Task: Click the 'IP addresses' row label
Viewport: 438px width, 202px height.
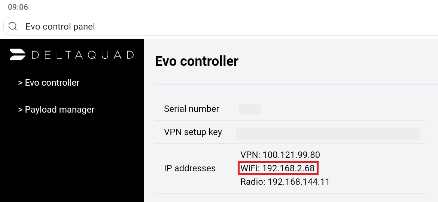Action: 190,168
